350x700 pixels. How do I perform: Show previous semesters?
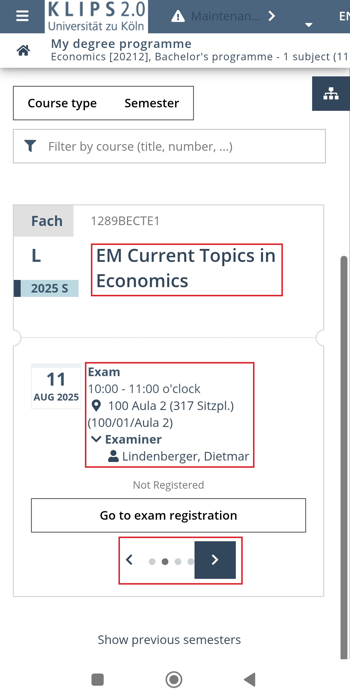(169, 640)
